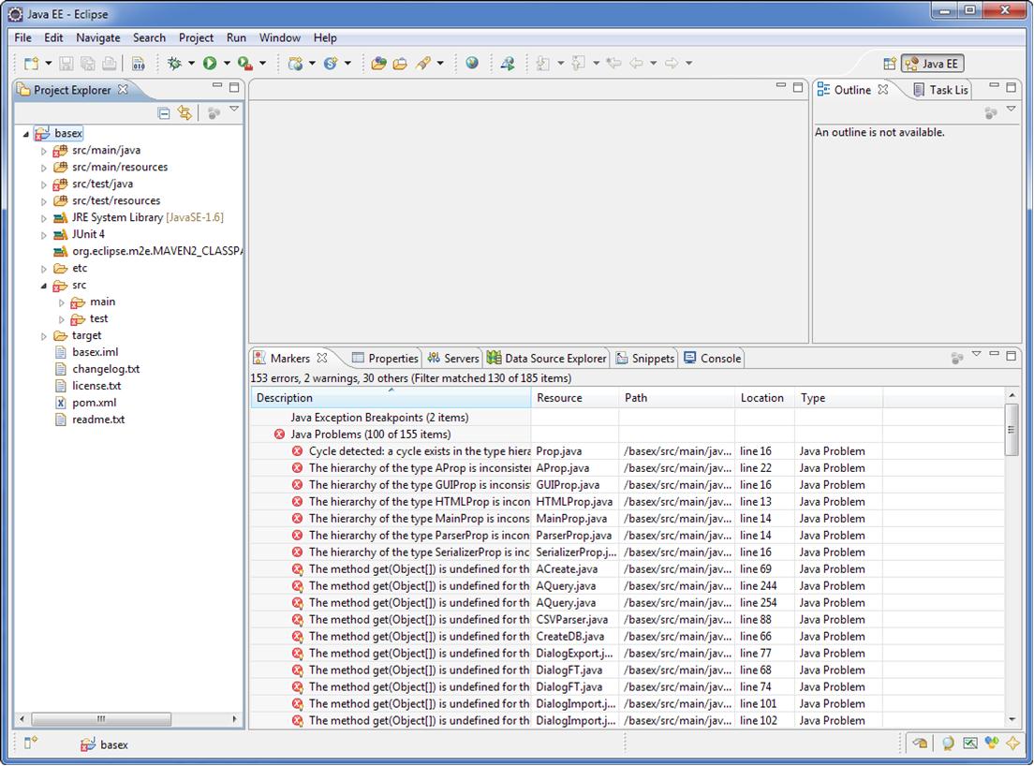The width and height of the screenshot is (1034, 766).
Task: Sort markers by Type column header
Action: (839, 397)
